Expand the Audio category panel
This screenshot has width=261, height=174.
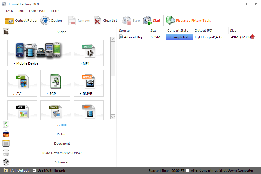point(62,125)
